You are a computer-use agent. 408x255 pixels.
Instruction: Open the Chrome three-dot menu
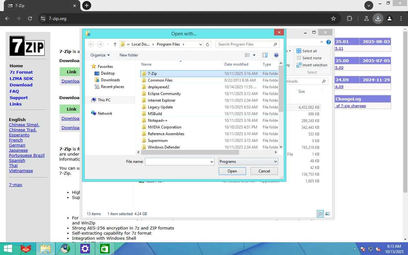pos(401,18)
